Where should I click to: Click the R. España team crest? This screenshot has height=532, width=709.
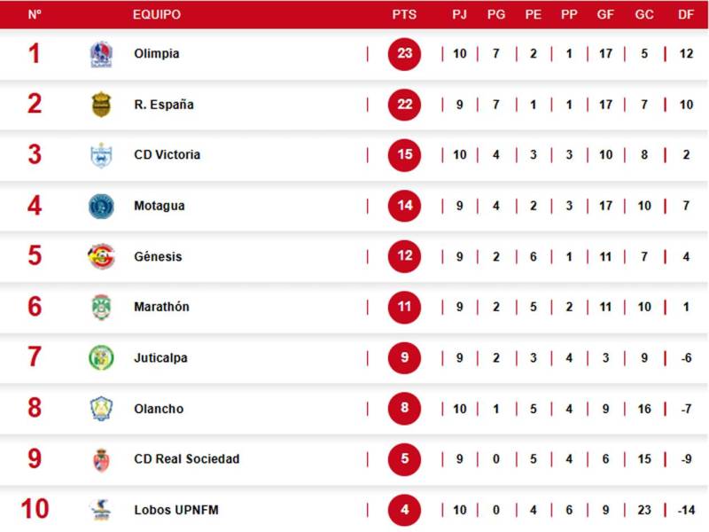[x=101, y=105]
